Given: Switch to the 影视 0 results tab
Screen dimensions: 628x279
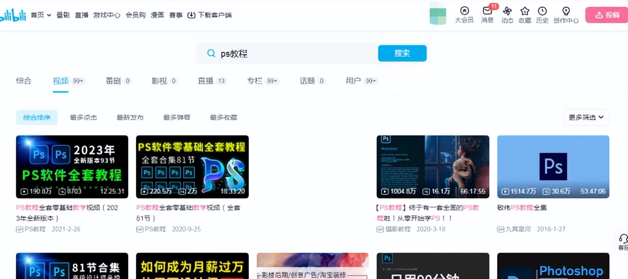Looking at the screenshot, I should pos(165,81).
